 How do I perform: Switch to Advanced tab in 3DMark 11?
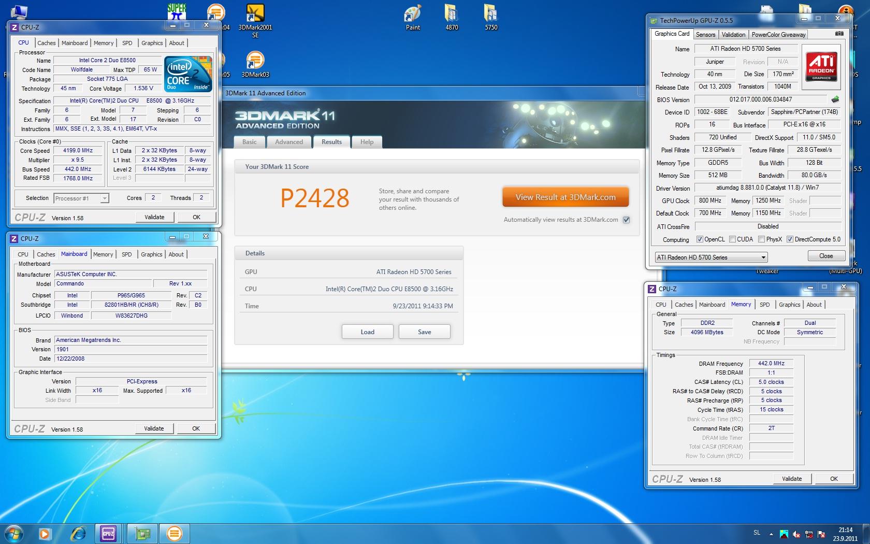pyautogui.click(x=289, y=142)
